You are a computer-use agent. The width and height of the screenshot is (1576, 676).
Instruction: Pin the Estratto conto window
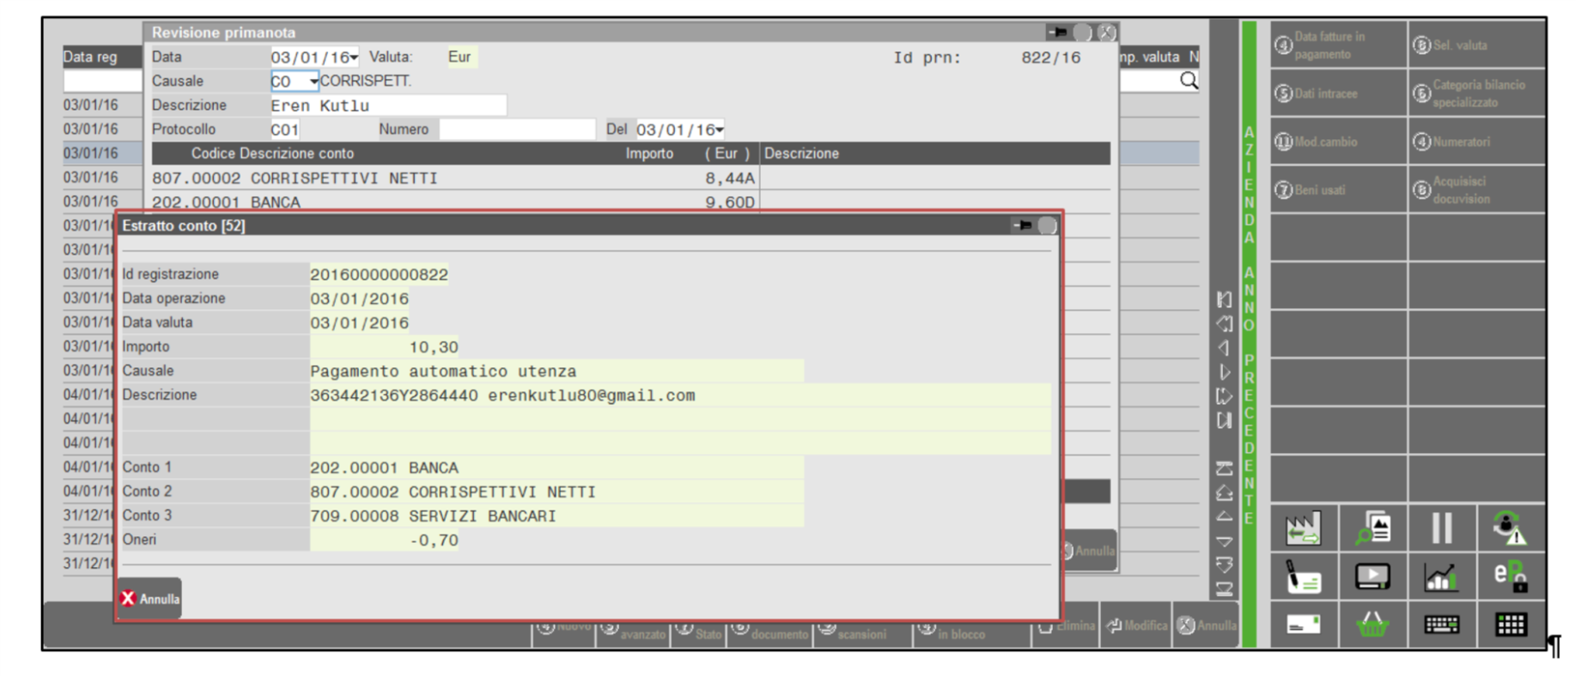[x=1022, y=226]
